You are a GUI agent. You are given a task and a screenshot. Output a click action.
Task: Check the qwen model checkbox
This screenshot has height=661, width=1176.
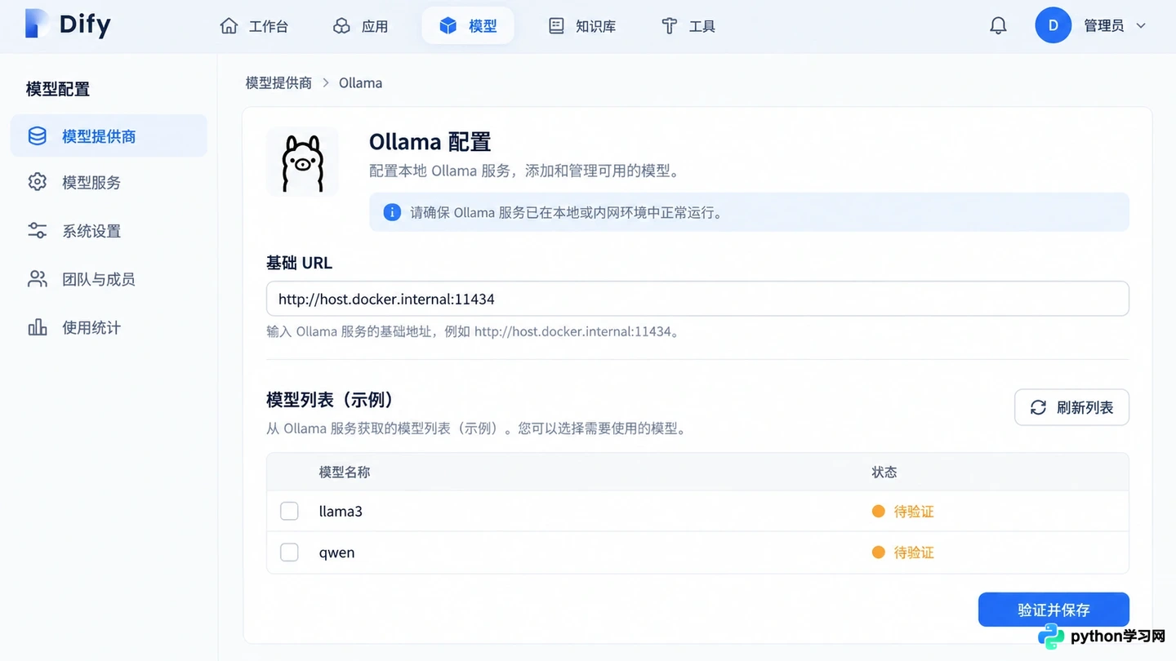289,552
